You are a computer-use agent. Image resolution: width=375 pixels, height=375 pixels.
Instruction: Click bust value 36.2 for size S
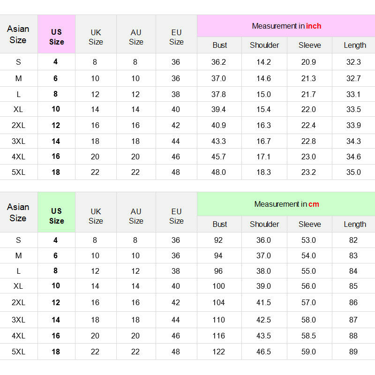[218, 62]
